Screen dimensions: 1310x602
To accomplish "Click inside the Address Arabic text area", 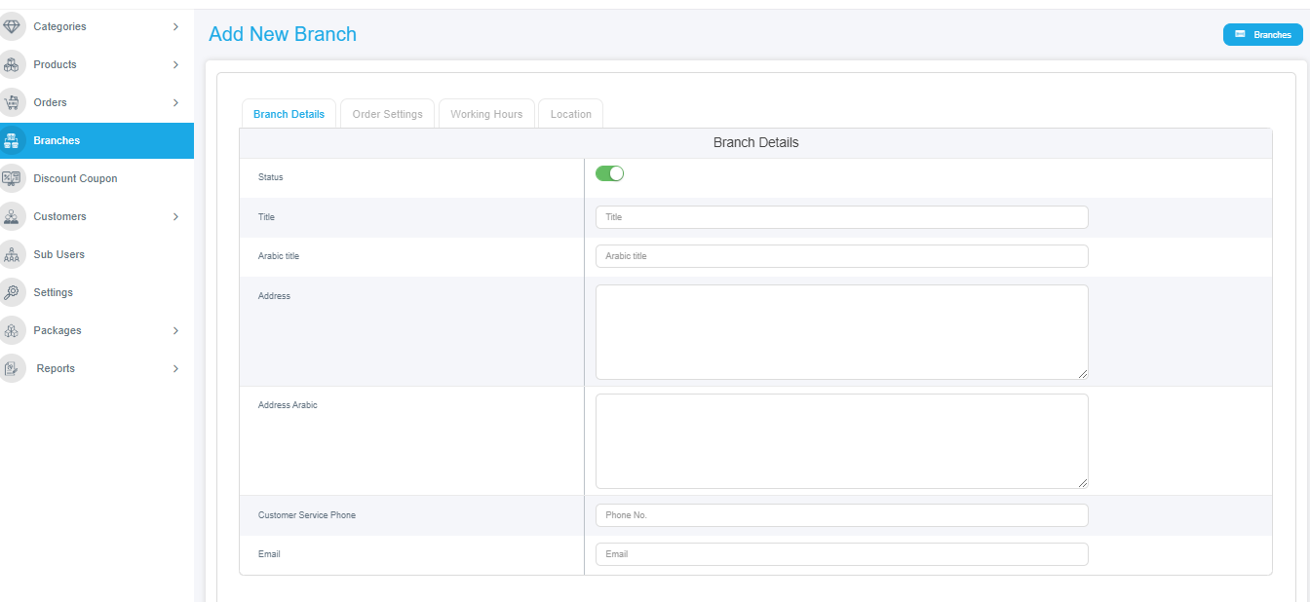I will tap(841, 440).
